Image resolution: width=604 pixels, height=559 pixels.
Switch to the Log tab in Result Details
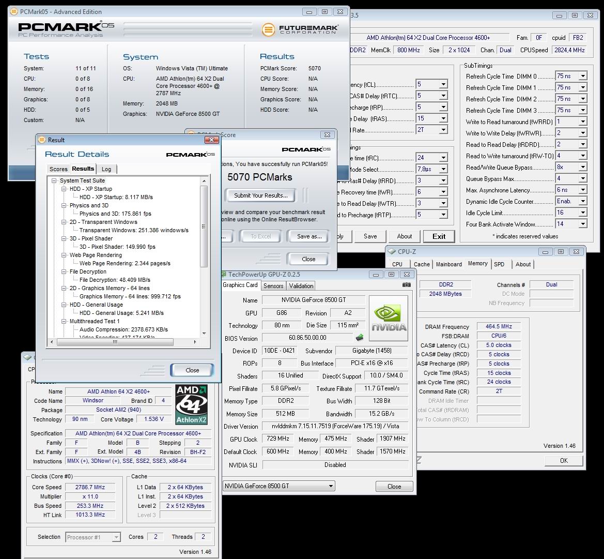[x=106, y=169]
